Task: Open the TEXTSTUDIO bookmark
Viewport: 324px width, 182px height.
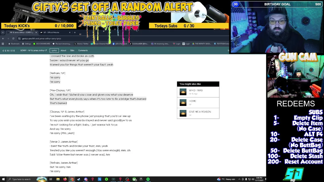Action: [222, 44]
